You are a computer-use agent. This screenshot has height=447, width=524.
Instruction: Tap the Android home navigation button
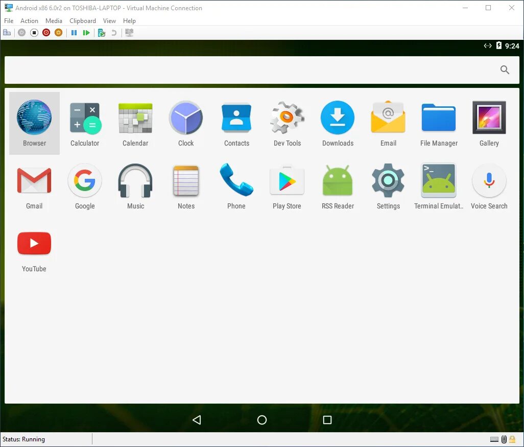pos(262,419)
